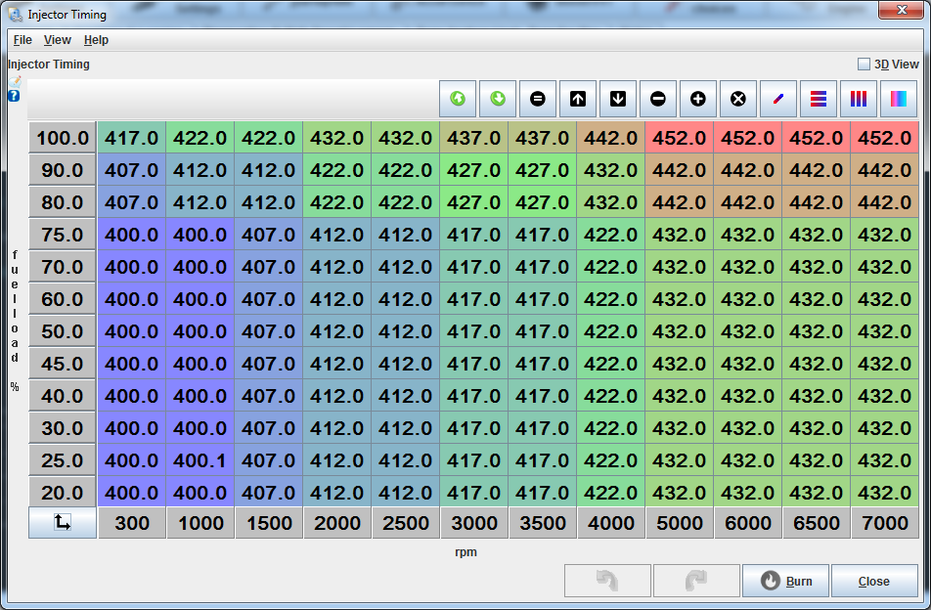Click the axis swap corner arrow button

pos(63,523)
